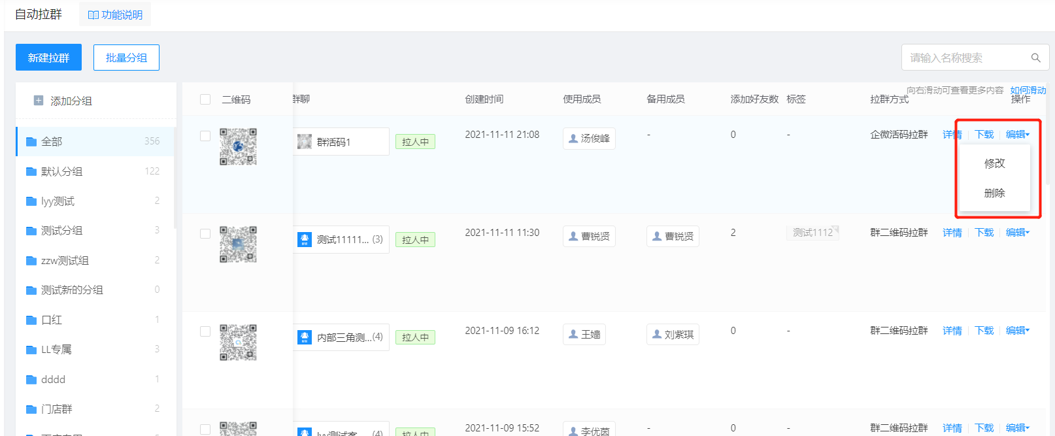This screenshot has width=1055, height=436.
Task: Choose 删除 from the edit menu
Action: (x=995, y=193)
